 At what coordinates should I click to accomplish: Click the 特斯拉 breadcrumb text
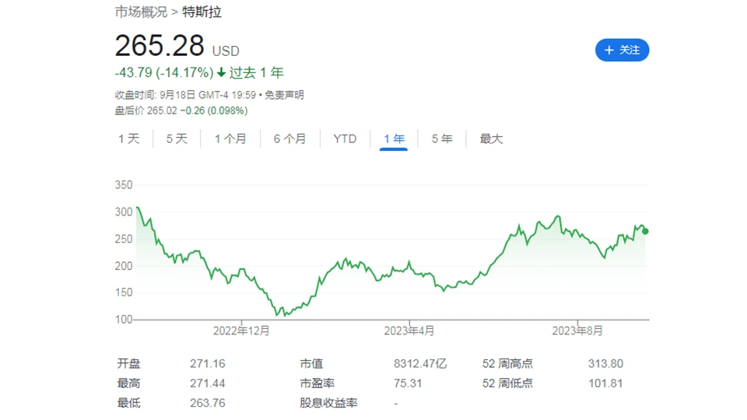point(202,12)
